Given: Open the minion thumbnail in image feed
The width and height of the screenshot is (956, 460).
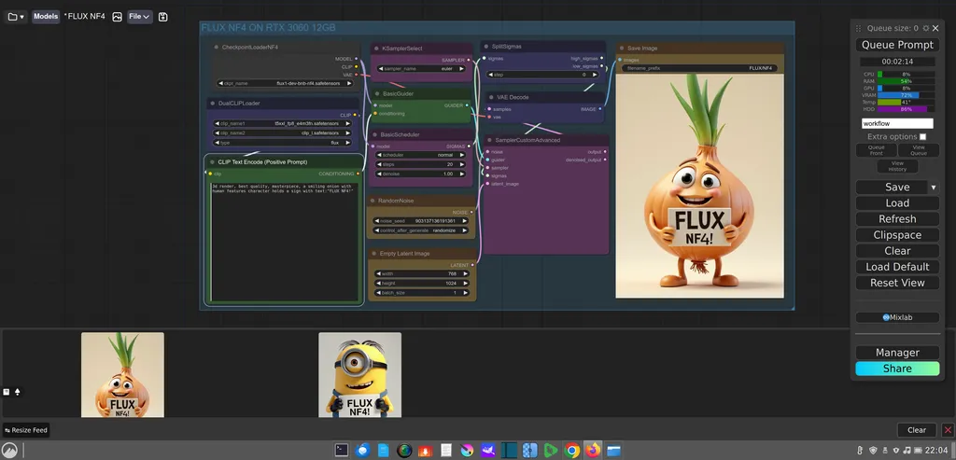Looking at the screenshot, I should [359, 375].
